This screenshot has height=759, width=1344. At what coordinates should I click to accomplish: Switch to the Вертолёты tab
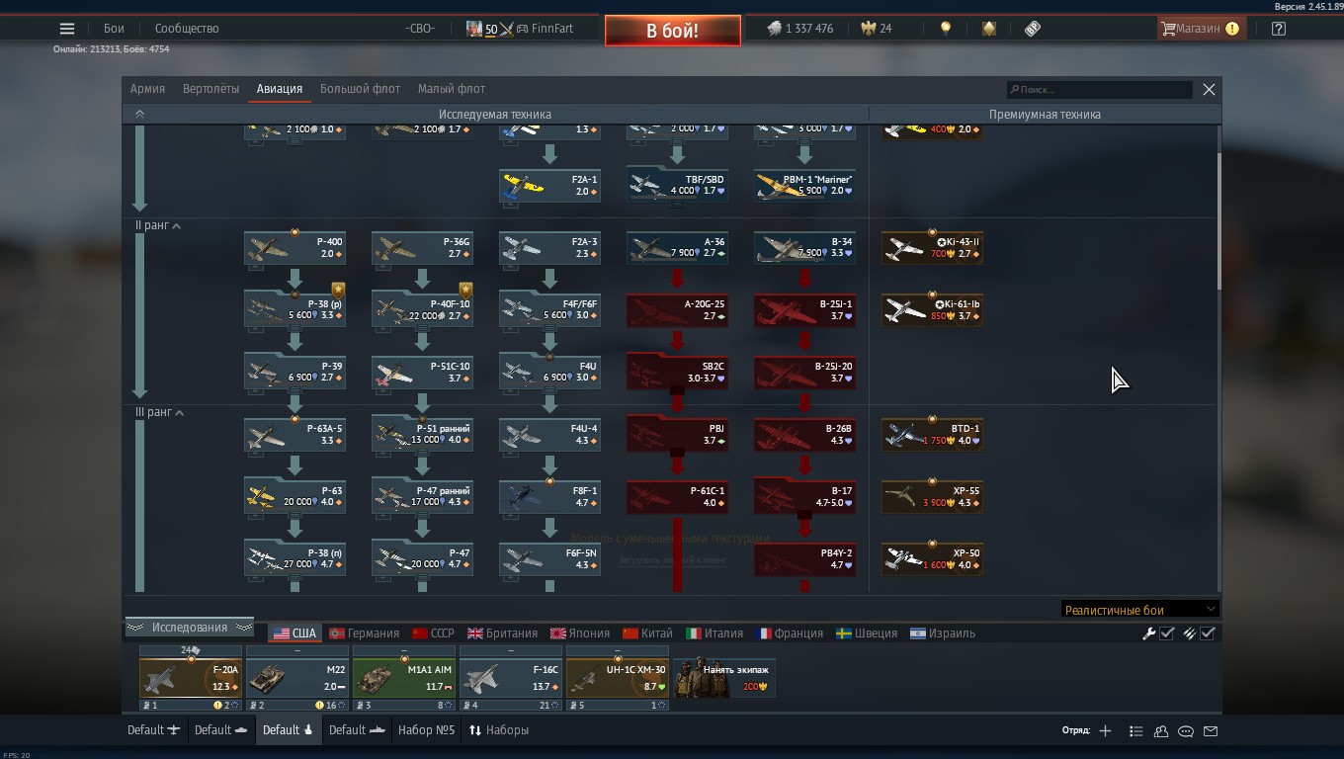[210, 89]
